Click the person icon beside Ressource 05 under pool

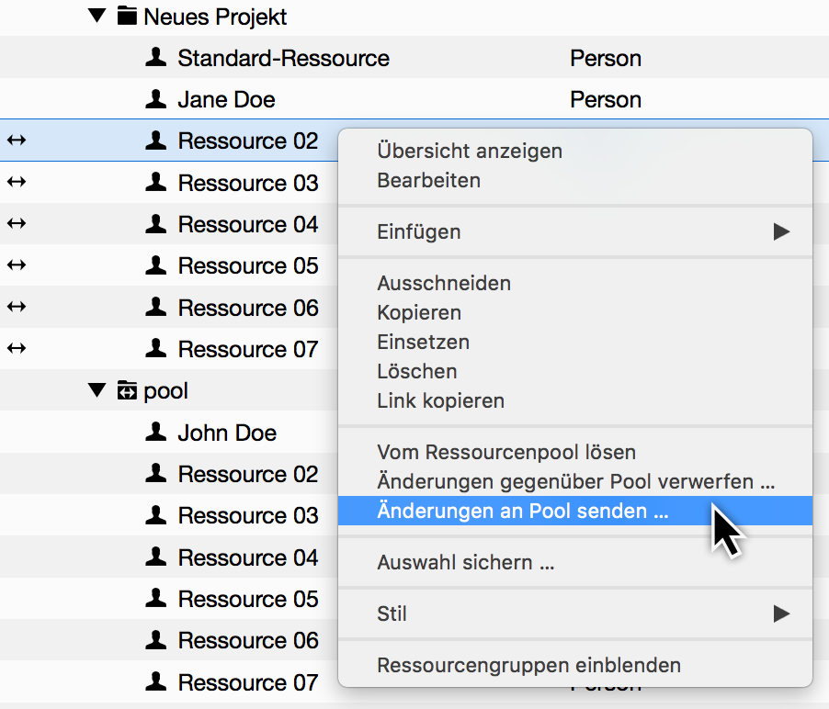156,599
